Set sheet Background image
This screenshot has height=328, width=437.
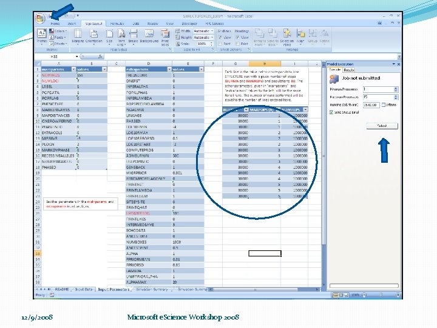[149, 37]
